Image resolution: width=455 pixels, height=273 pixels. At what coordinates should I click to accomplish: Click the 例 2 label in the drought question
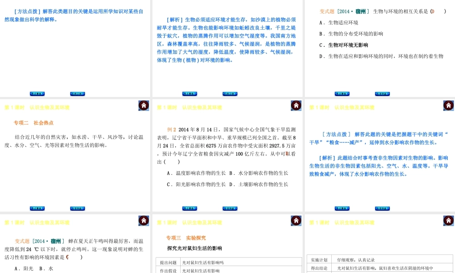tap(172, 130)
